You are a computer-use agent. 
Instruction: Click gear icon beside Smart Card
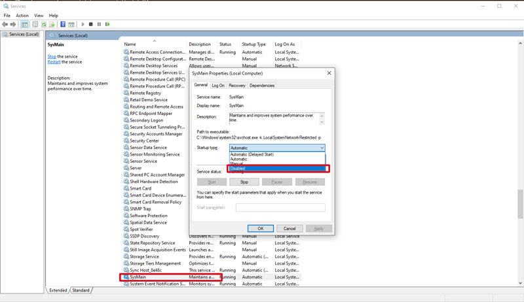point(126,188)
